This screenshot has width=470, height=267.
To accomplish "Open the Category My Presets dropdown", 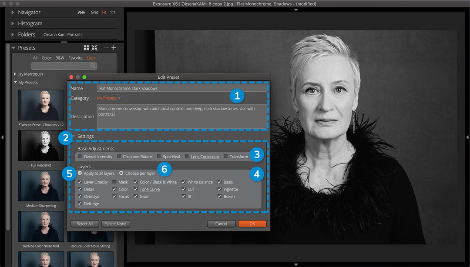I will [x=109, y=98].
